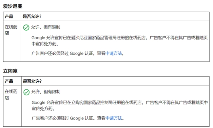Click the green checkmark icon in 立陶宛 table
Image resolution: width=213 pixels, height=128 pixels.
tap(26, 92)
